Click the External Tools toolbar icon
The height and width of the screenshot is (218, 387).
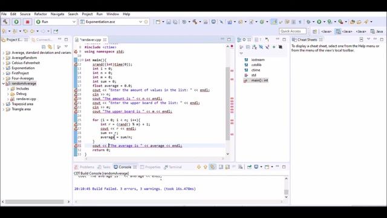[x=341, y=22]
